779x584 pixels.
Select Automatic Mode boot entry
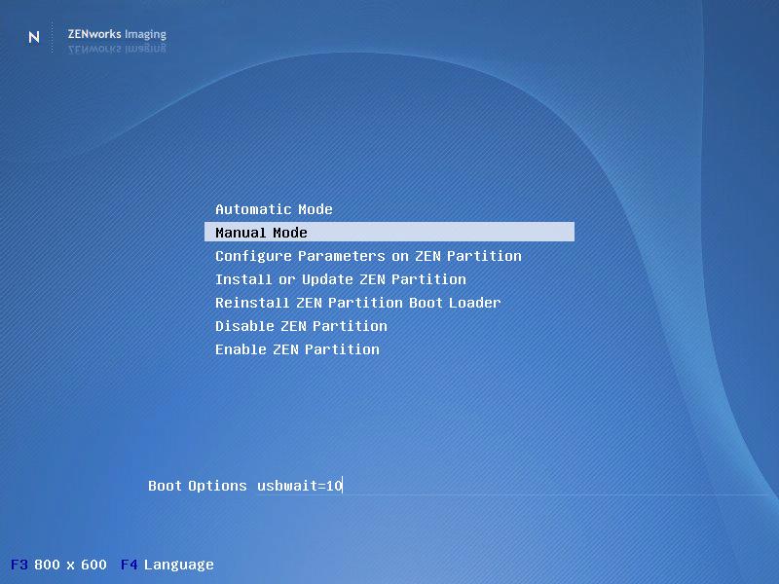[x=274, y=209]
